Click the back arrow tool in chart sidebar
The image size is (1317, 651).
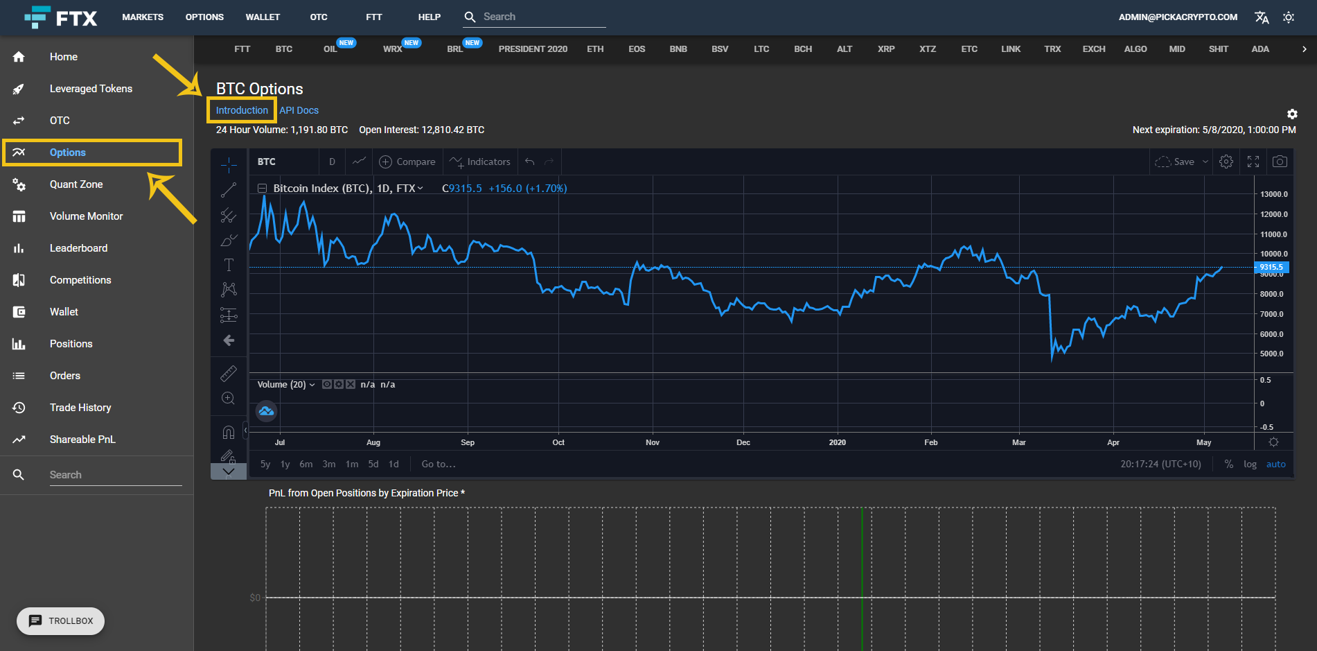[229, 340]
